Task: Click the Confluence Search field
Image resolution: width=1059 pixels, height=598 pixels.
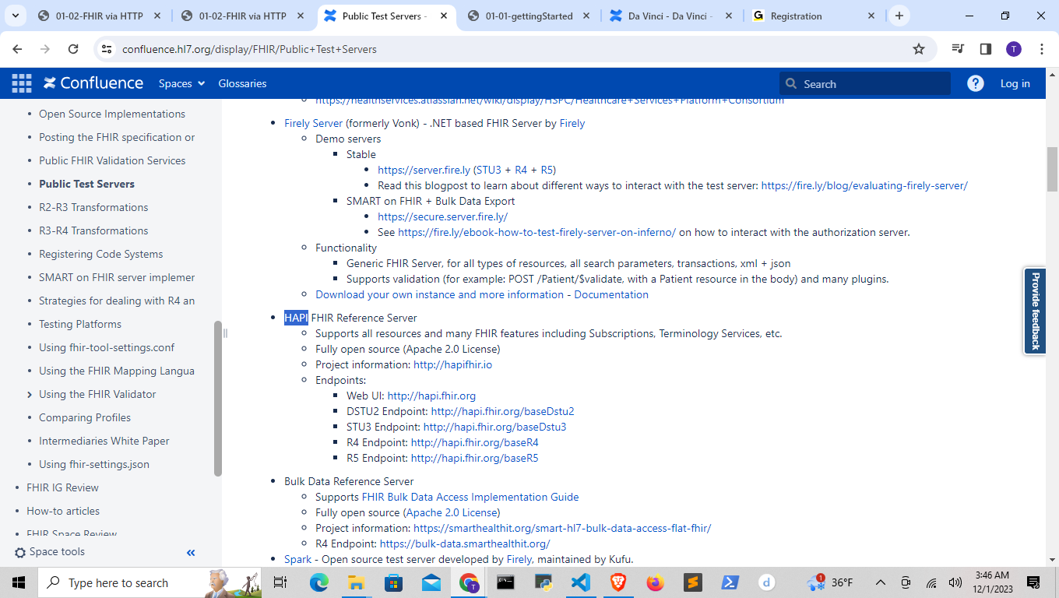Action: 864,83
